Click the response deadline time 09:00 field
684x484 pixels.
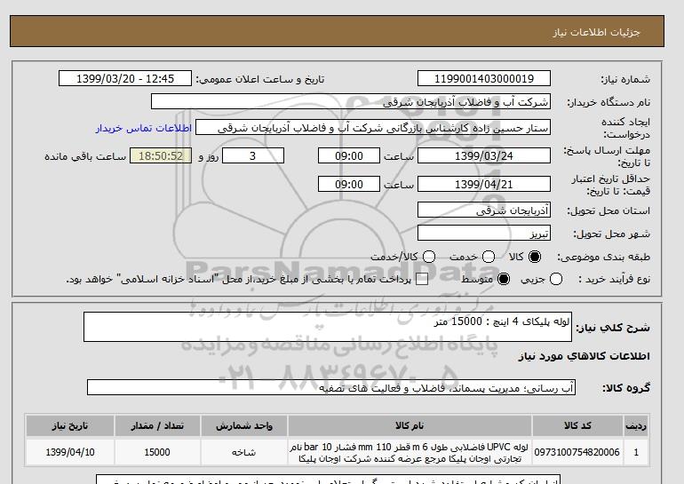click(x=349, y=155)
